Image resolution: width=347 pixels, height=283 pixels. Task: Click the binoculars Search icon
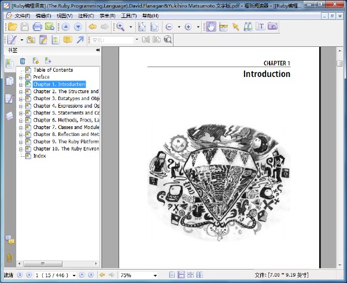[248, 27]
